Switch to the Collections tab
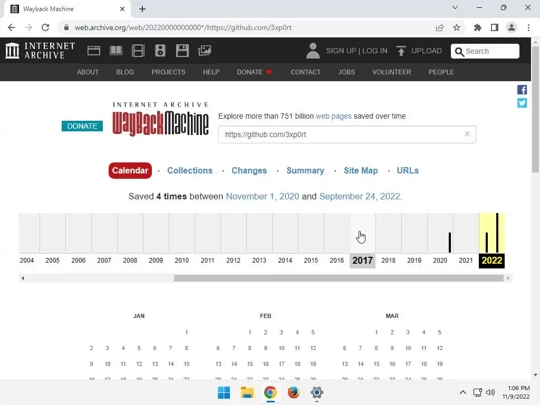Image resolution: width=540 pixels, height=405 pixels. pyautogui.click(x=190, y=170)
